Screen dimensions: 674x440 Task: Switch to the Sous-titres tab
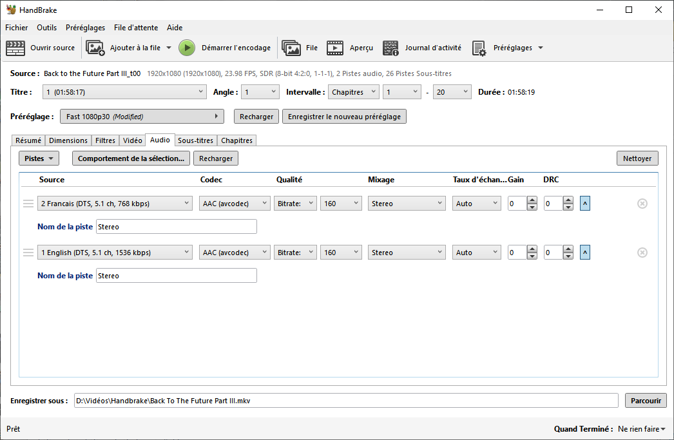[x=195, y=140]
